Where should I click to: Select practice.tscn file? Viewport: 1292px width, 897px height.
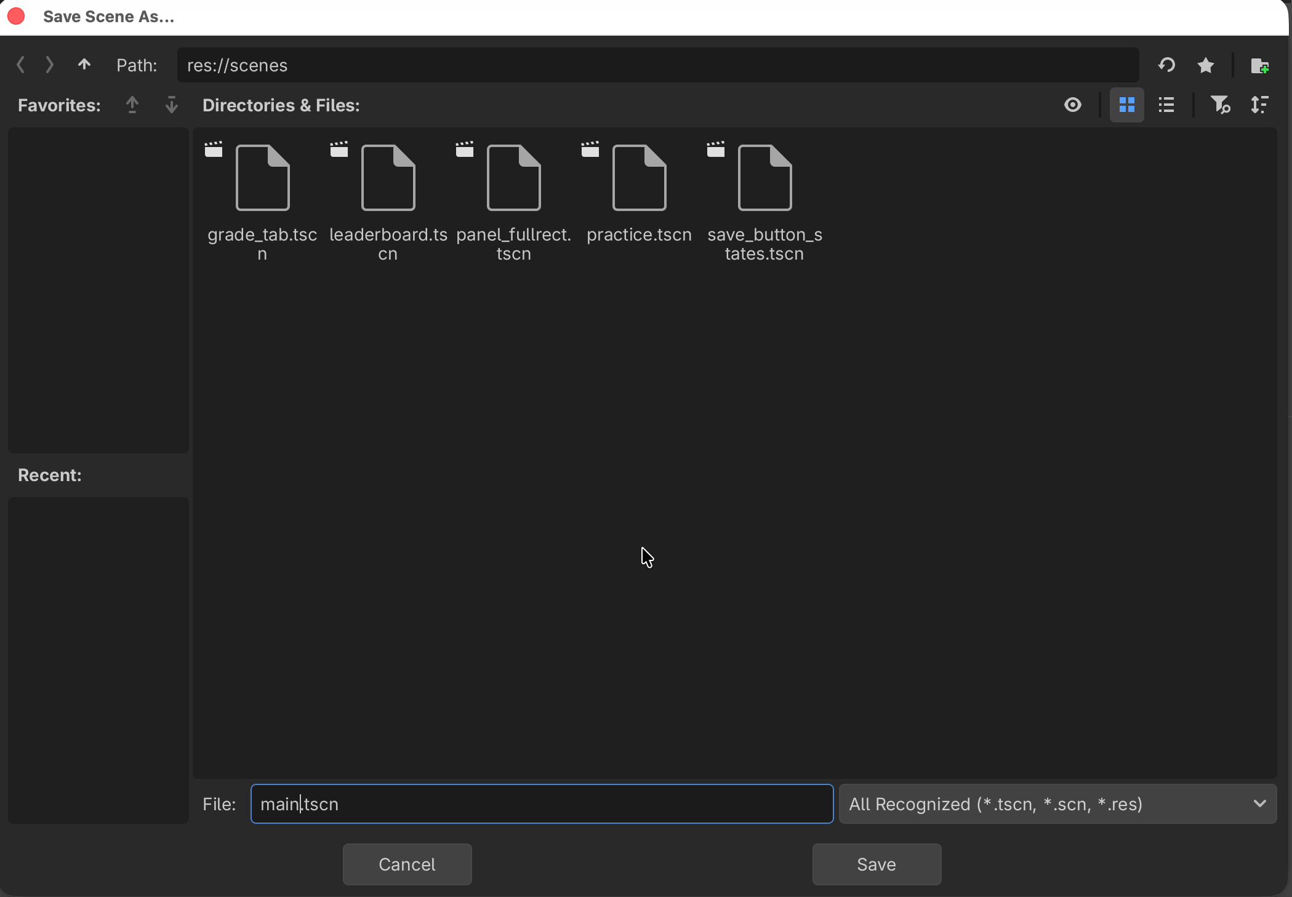pyautogui.click(x=640, y=194)
